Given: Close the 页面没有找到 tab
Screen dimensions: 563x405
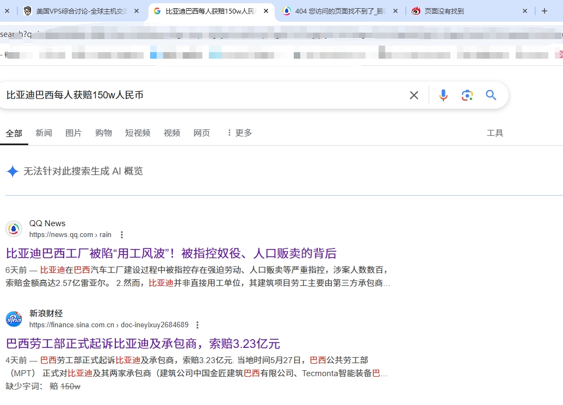Looking at the screenshot, I should (525, 11).
